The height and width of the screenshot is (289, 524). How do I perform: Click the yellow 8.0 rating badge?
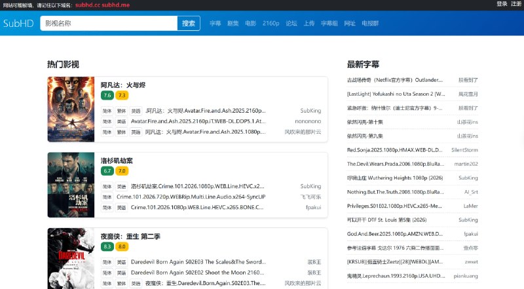tap(122, 246)
